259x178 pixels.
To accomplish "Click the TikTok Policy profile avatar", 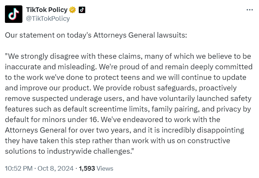I will (x=14, y=14).
